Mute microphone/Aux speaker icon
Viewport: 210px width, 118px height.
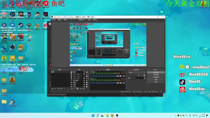pyautogui.click(x=121, y=83)
